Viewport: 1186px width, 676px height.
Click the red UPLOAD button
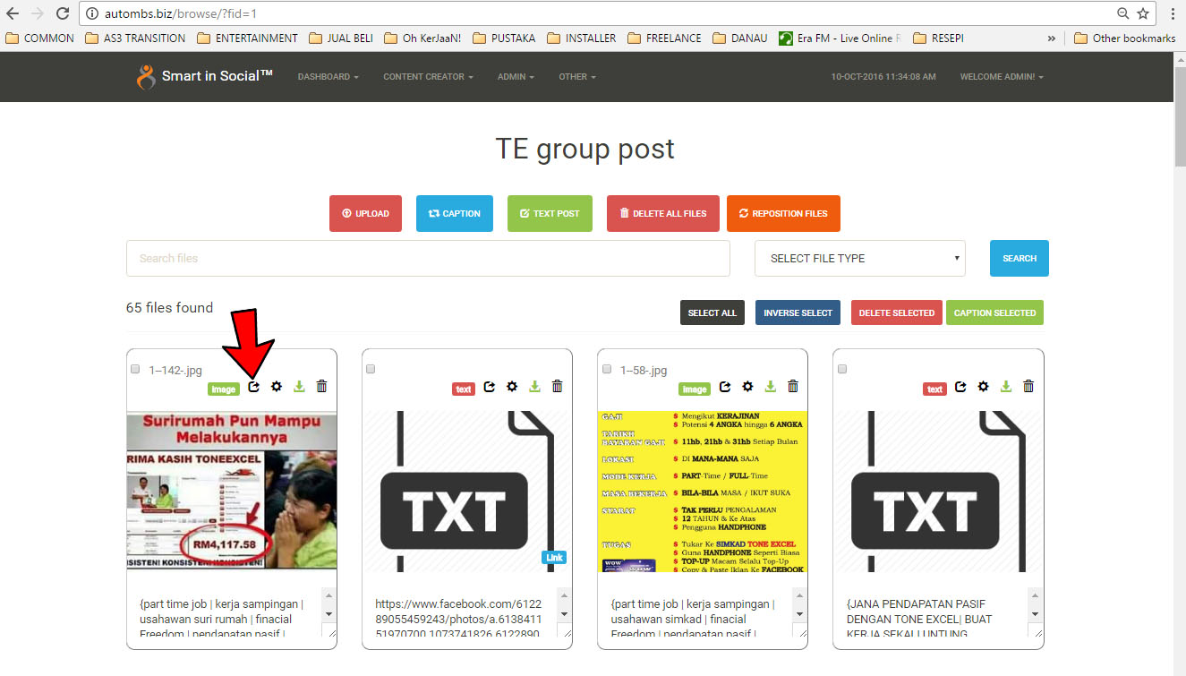365,213
